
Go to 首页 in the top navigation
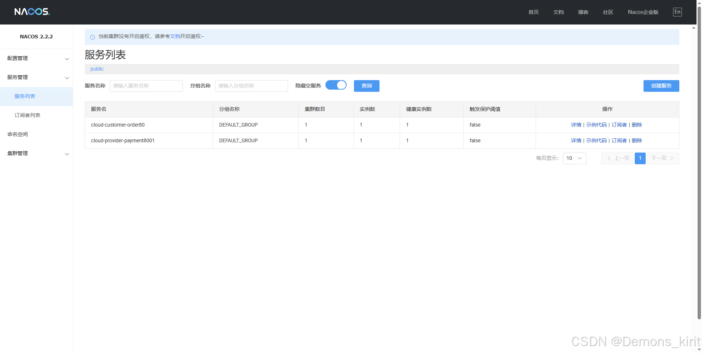533,12
